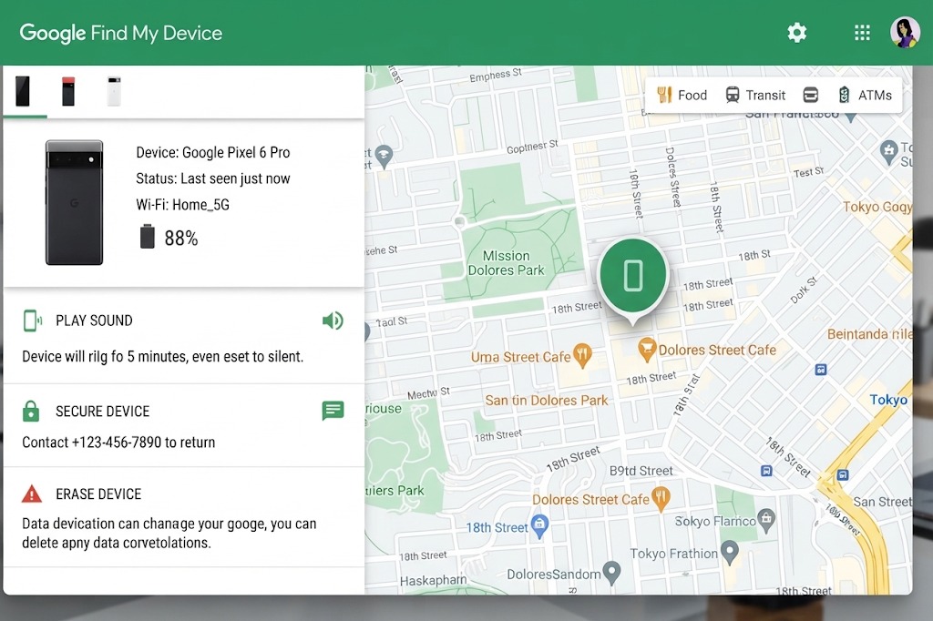
Task: Click the battery level icon
Action: (147, 236)
